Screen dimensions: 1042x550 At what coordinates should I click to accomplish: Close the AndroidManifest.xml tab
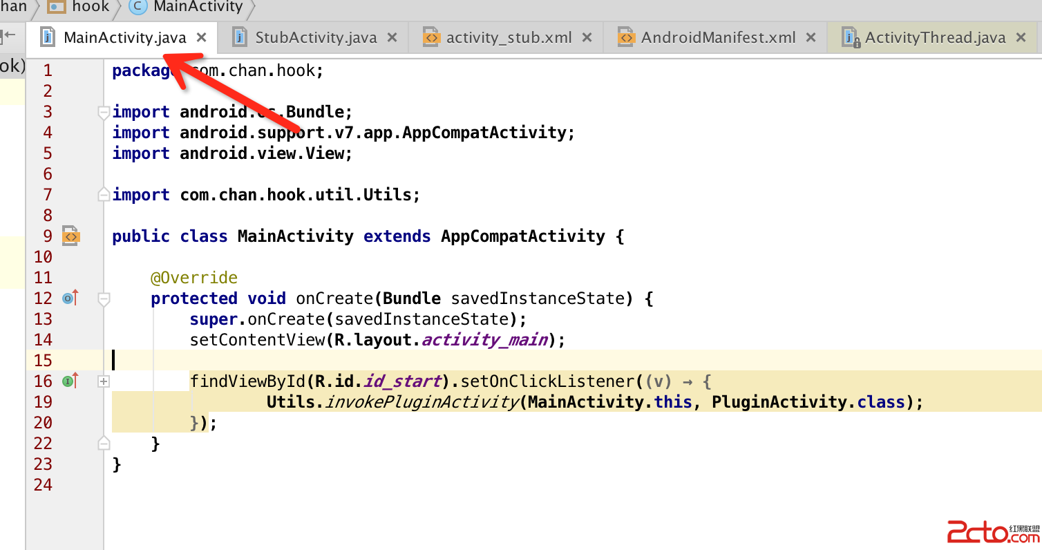811,37
